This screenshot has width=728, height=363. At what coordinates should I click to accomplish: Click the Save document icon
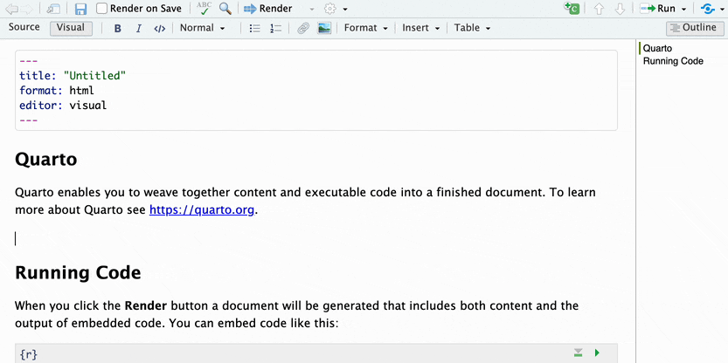[x=80, y=9]
